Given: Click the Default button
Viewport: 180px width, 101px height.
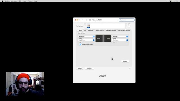Looking at the screenshot, I should point(125,61).
